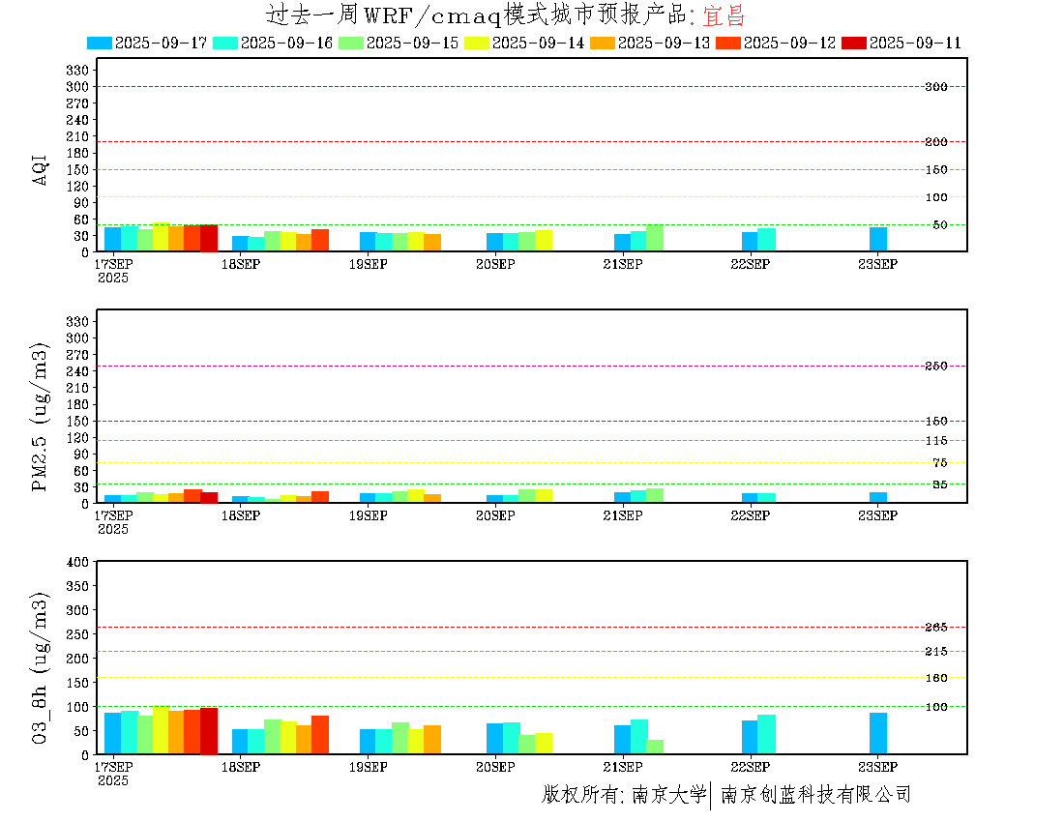Click the red city name 宜昌 in title

click(724, 15)
